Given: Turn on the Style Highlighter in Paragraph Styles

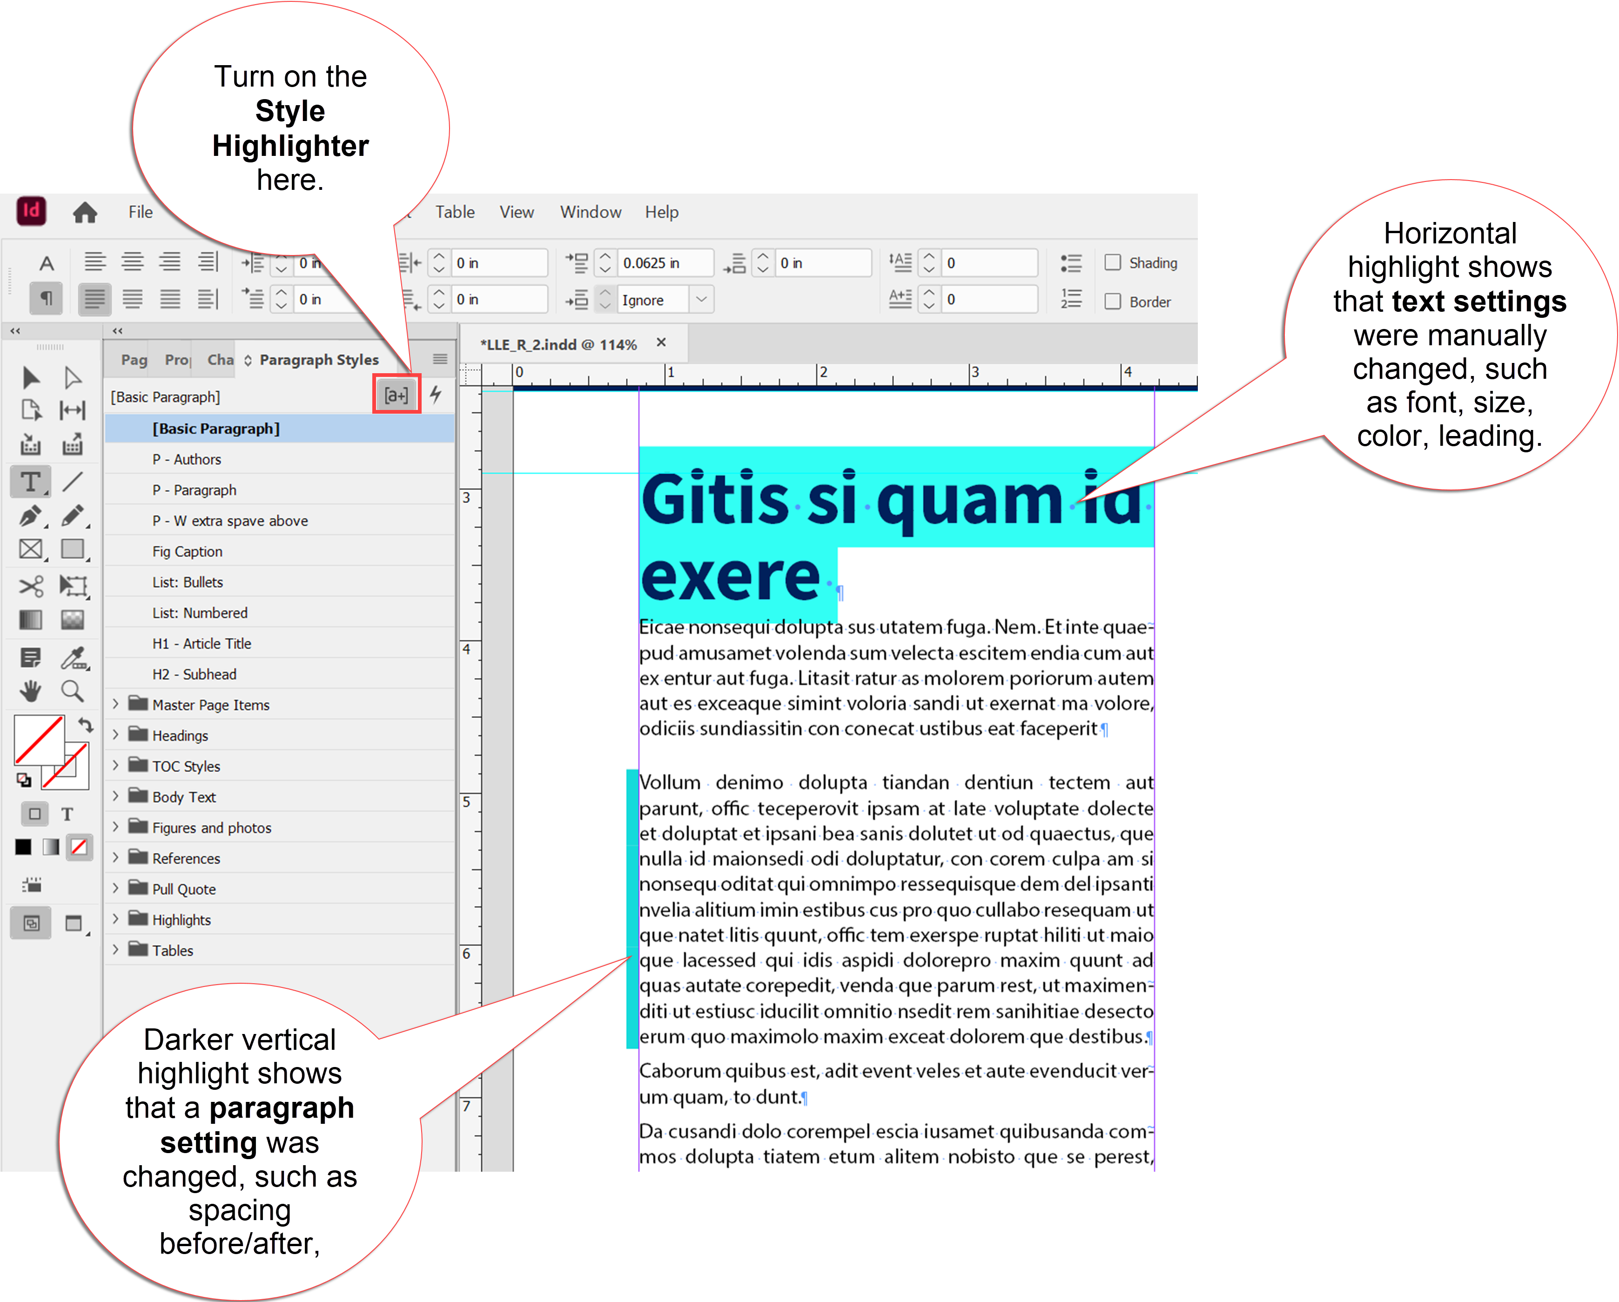Looking at the screenshot, I should click(x=396, y=394).
